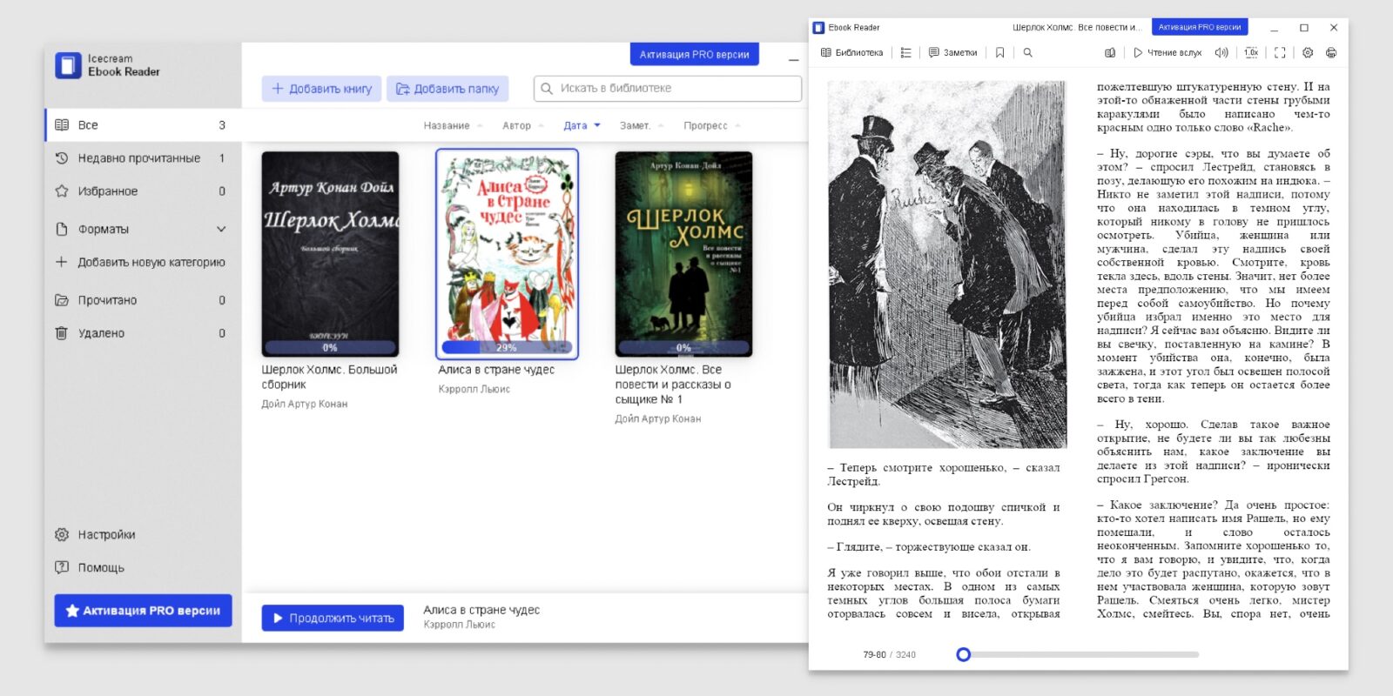Image resolution: width=1393 pixels, height=696 pixels.
Task: Start Чтение вслух read-aloud playback
Action: [1167, 52]
